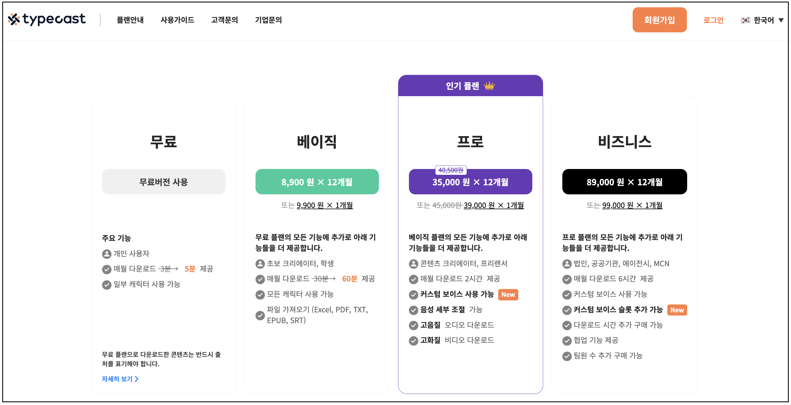The image size is (791, 405).
Task: Click the typecast logo icon
Action: coord(14,19)
